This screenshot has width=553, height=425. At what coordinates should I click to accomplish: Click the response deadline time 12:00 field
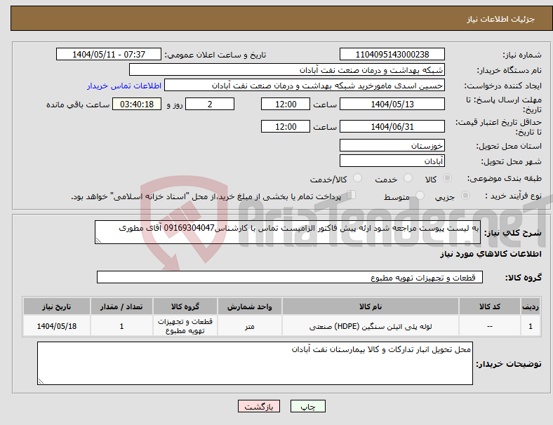click(286, 104)
